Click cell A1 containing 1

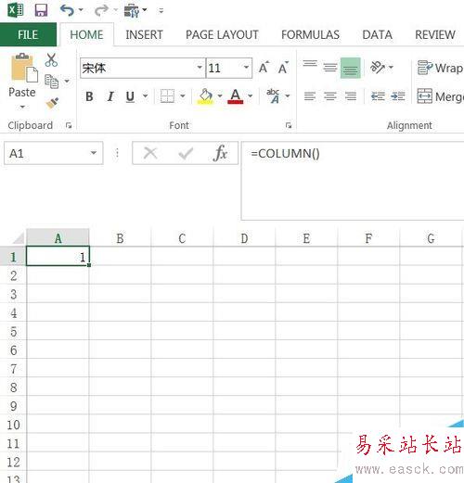[x=58, y=256]
